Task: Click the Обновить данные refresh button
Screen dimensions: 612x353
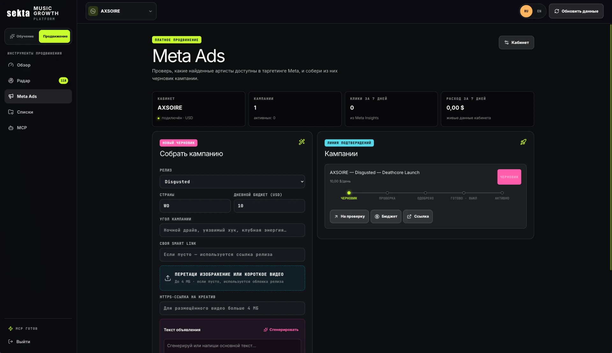Action: pyautogui.click(x=576, y=11)
